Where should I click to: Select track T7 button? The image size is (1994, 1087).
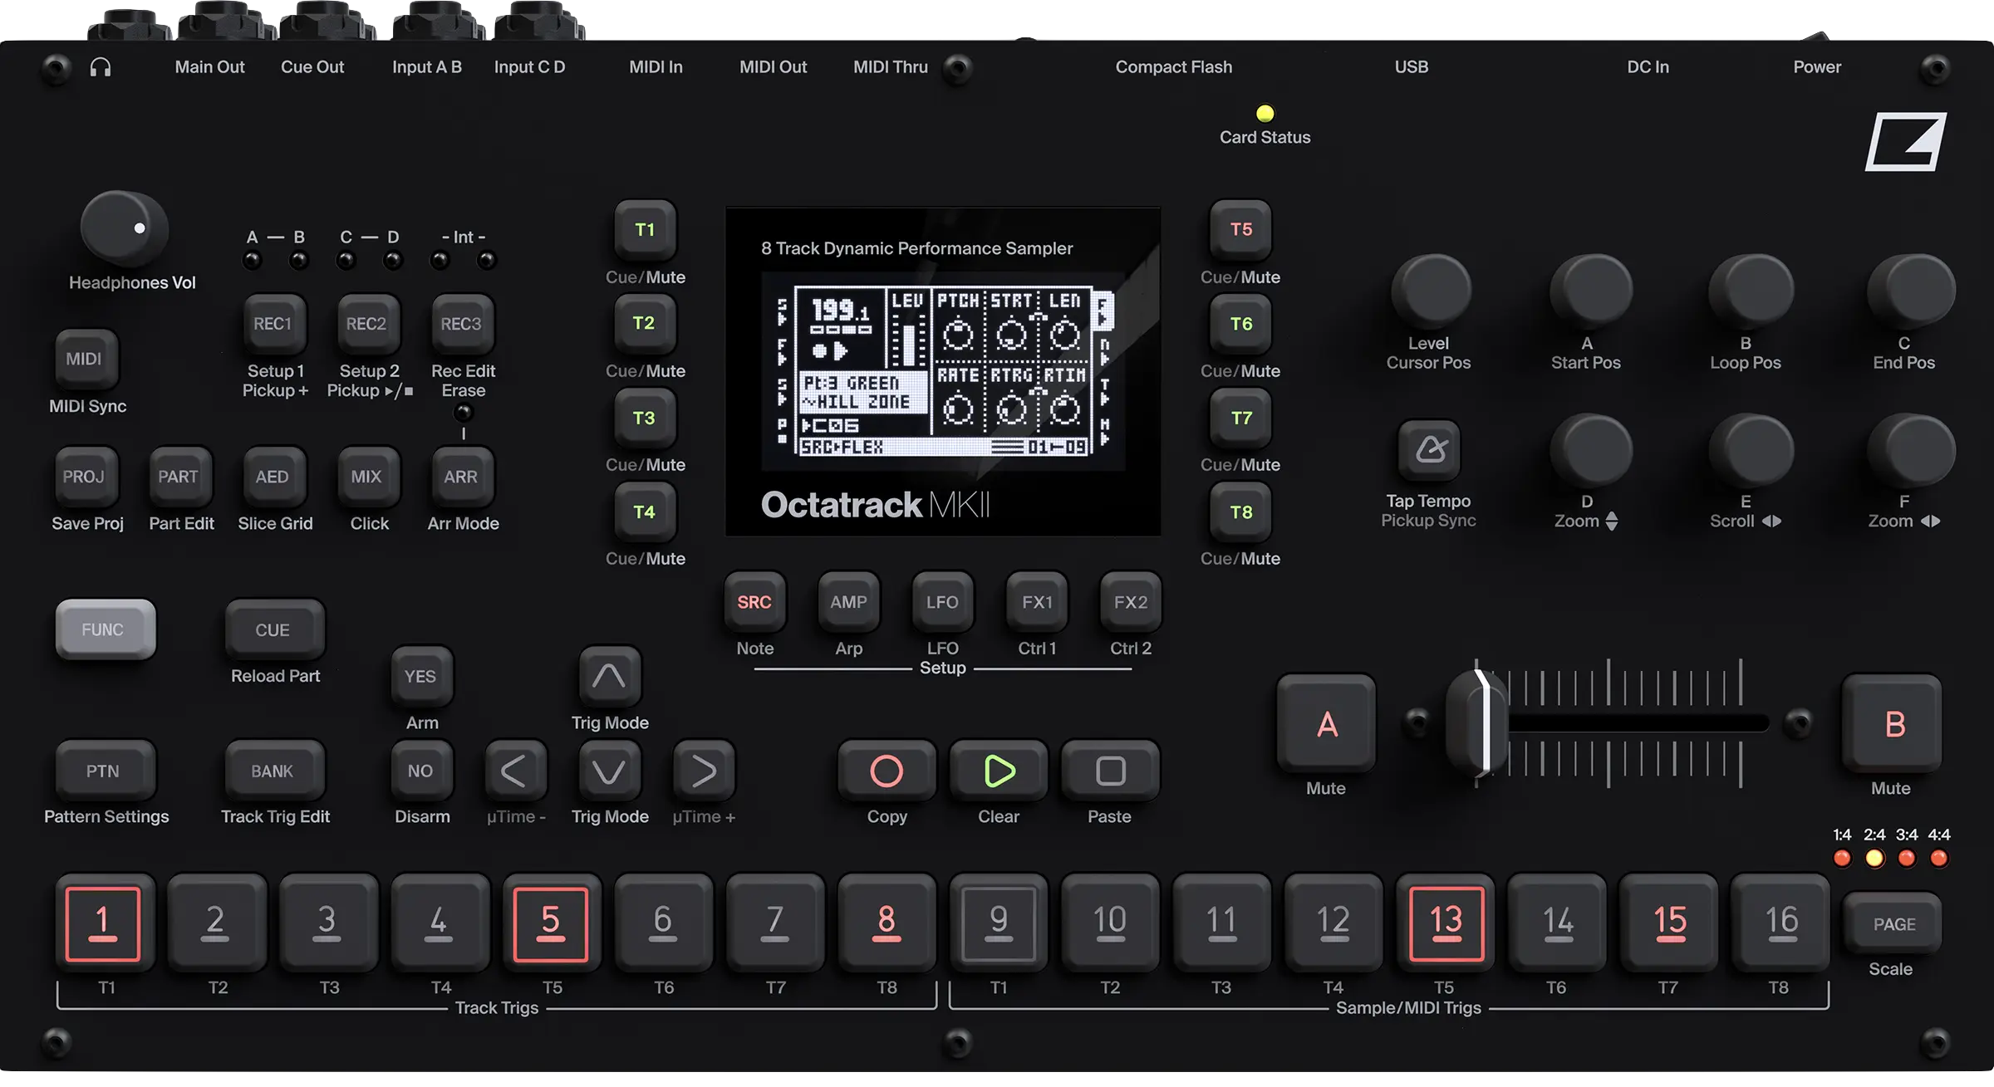coord(1240,418)
